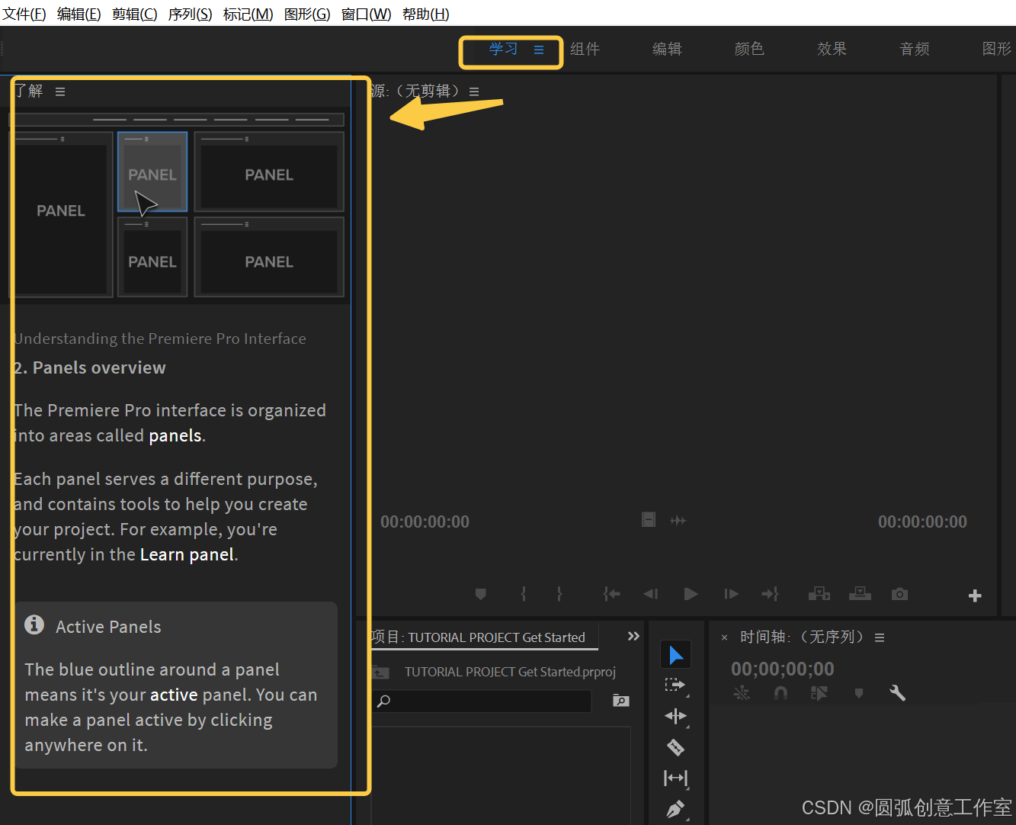Open the 源 Source monitor panel menu
1016x825 pixels.
[x=474, y=91]
